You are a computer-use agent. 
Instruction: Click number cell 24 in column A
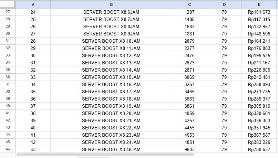33,12
